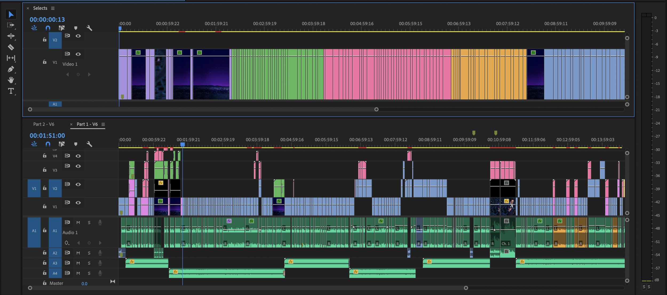The width and height of the screenshot is (667, 295).
Task: Toggle nest insert mode in Part 1 - V6 timeline
Action: pos(34,144)
